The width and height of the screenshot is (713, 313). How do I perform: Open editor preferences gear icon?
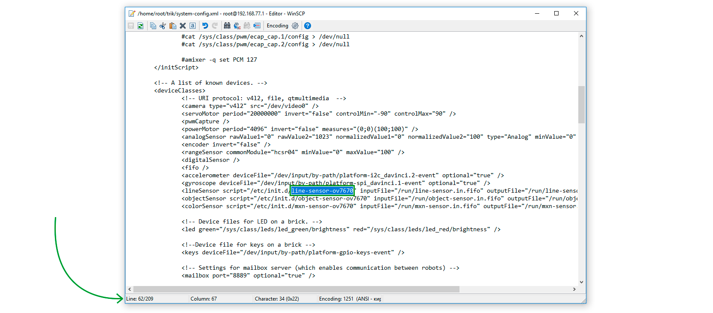[295, 26]
